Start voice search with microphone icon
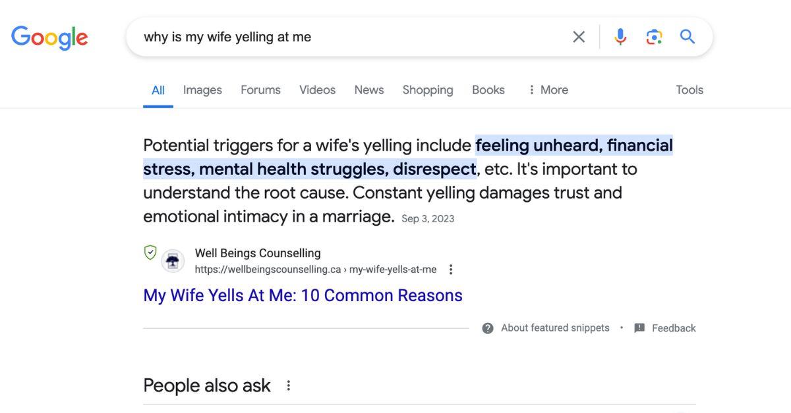791x413 pixels. pos(620,37)
